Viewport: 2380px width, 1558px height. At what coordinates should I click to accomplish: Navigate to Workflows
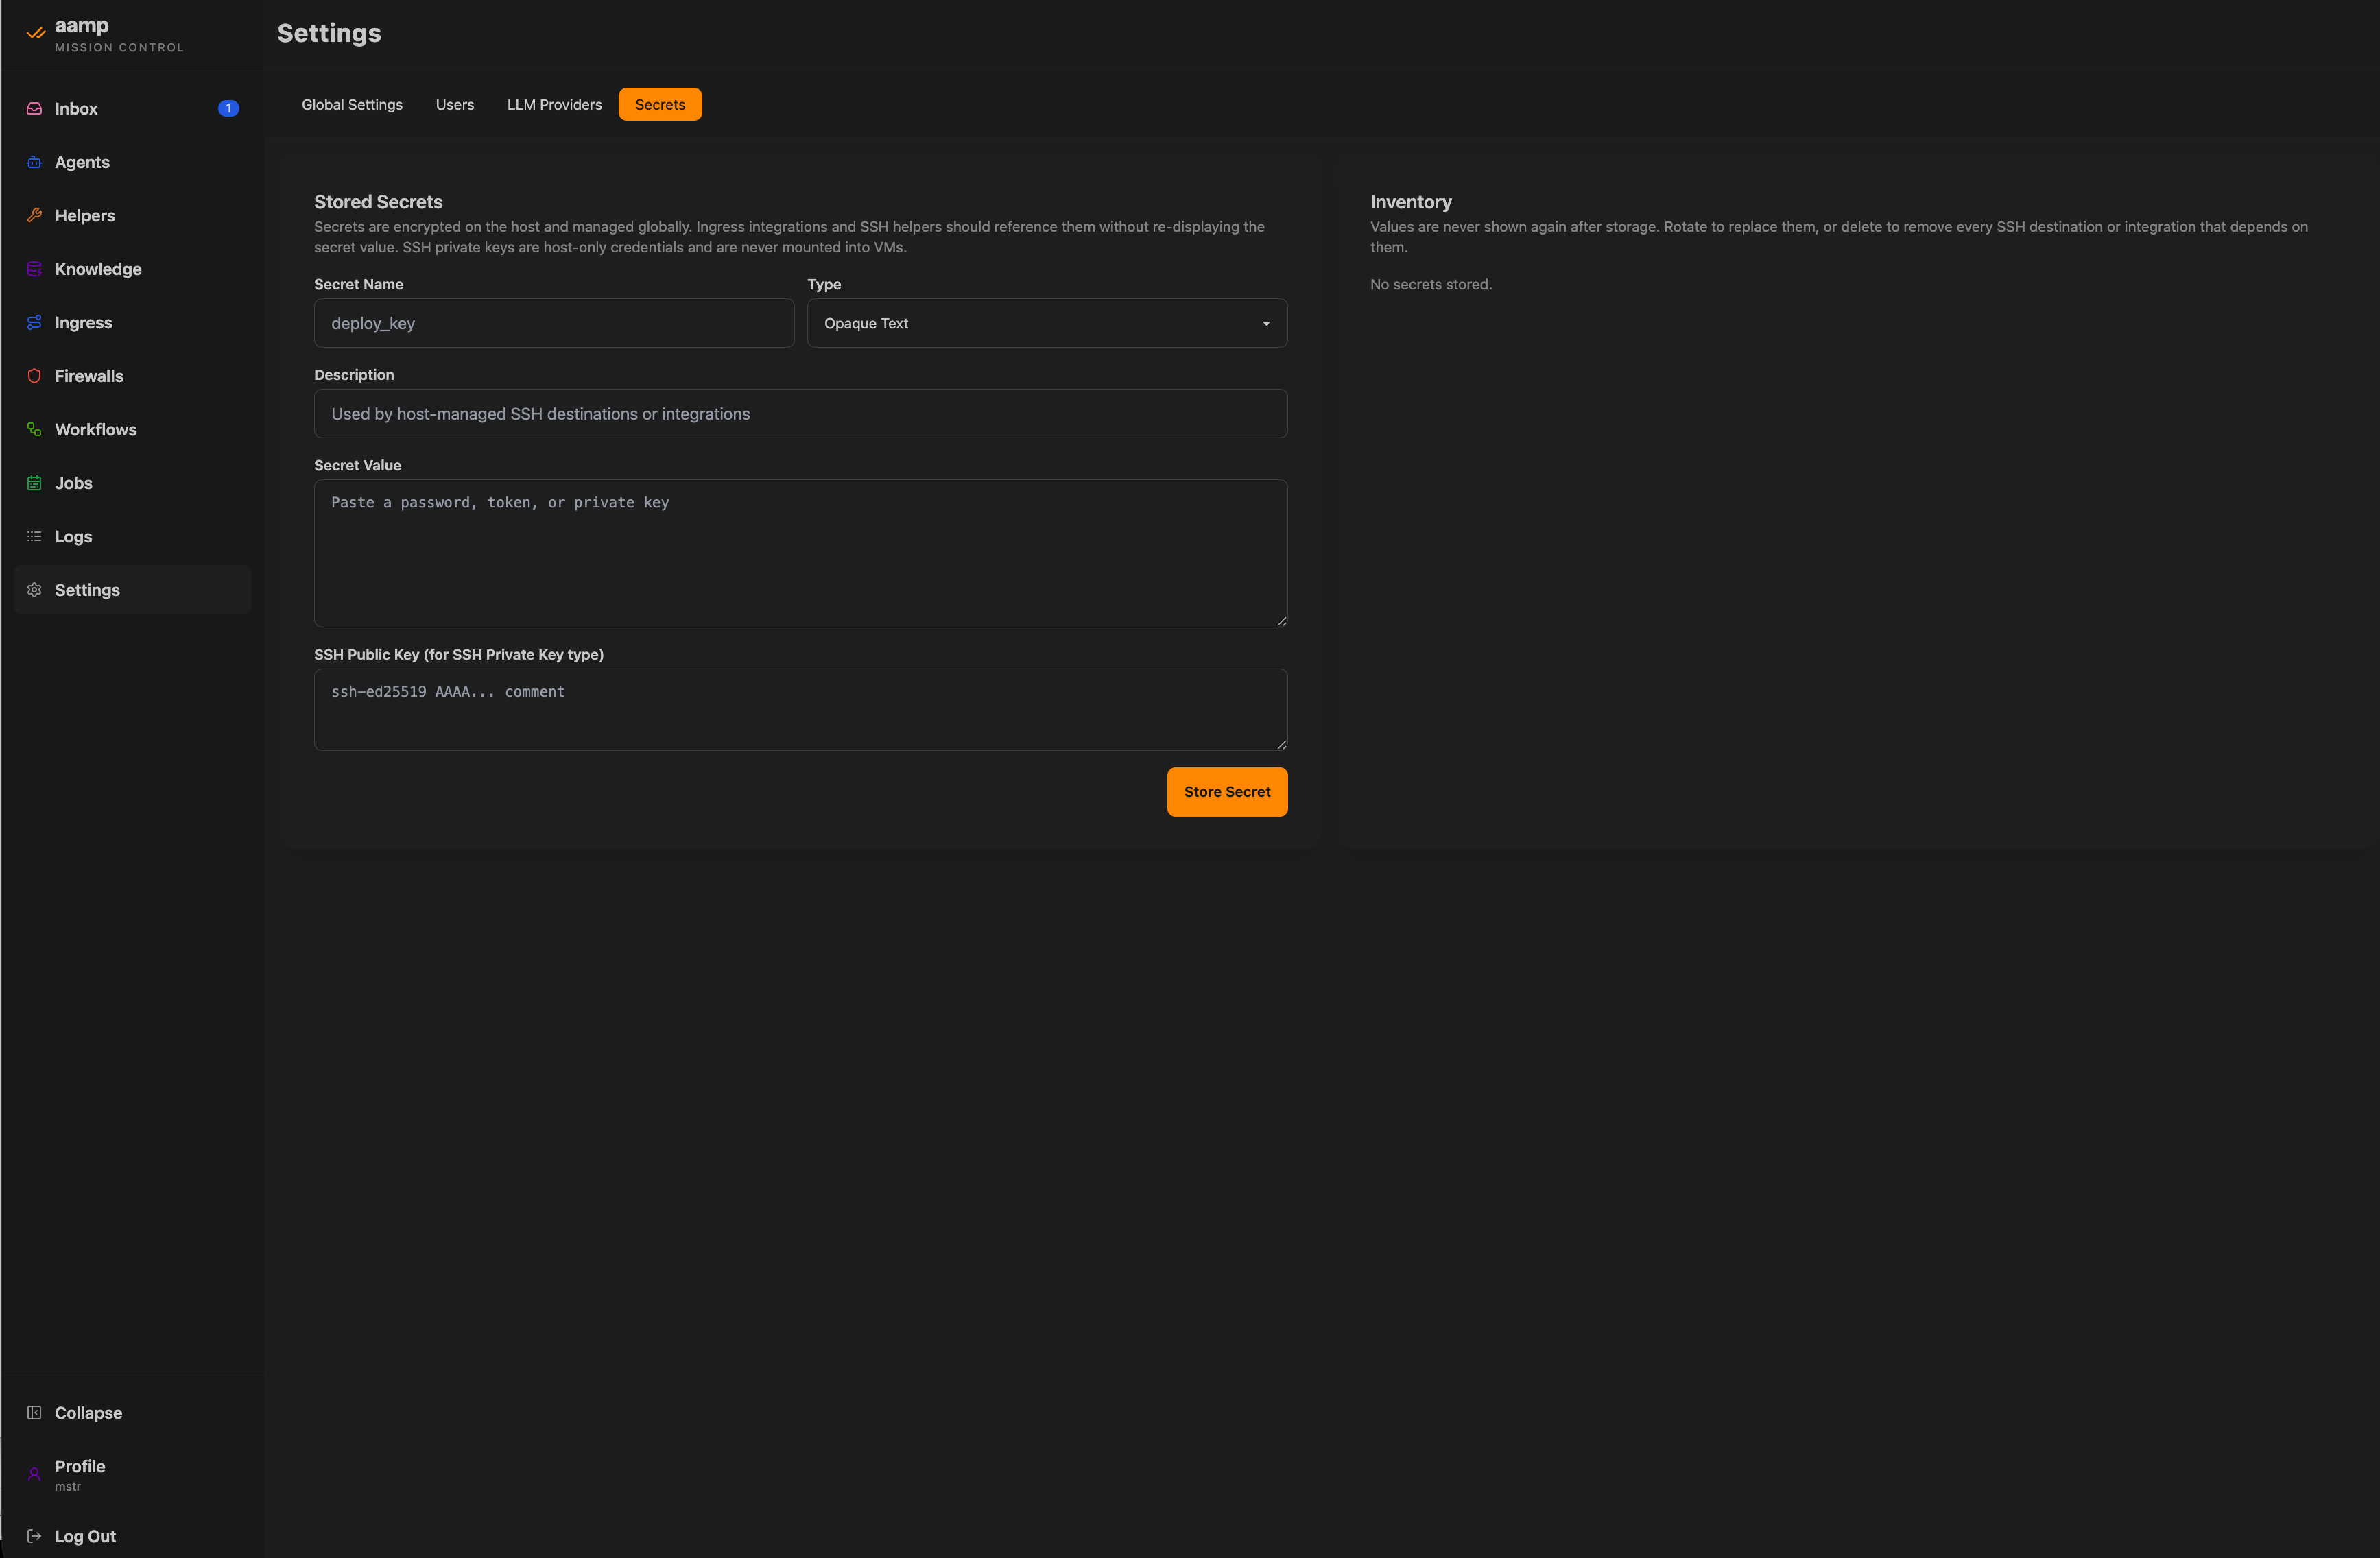click(132, 429)
